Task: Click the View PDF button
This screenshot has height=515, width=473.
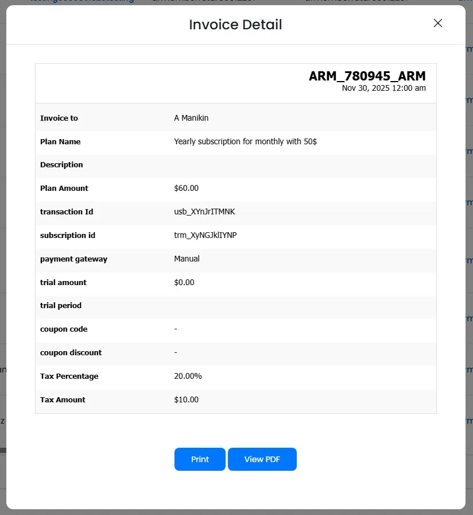Action: pos(262,459)
